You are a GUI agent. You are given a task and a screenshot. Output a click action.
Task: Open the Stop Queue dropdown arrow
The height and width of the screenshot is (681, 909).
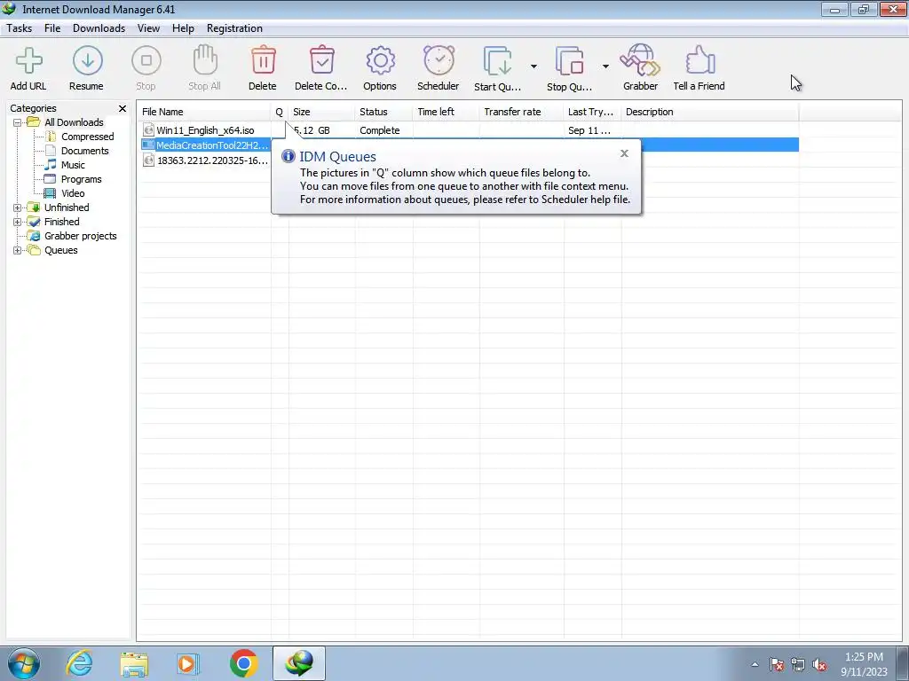(605, 67)
